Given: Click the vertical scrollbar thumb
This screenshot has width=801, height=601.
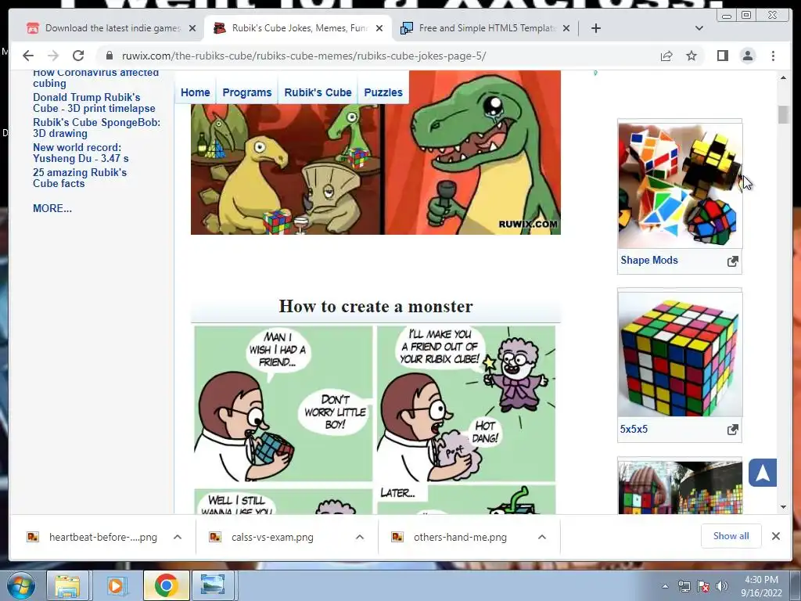Looking at the screenshot, I should [783, 114].
